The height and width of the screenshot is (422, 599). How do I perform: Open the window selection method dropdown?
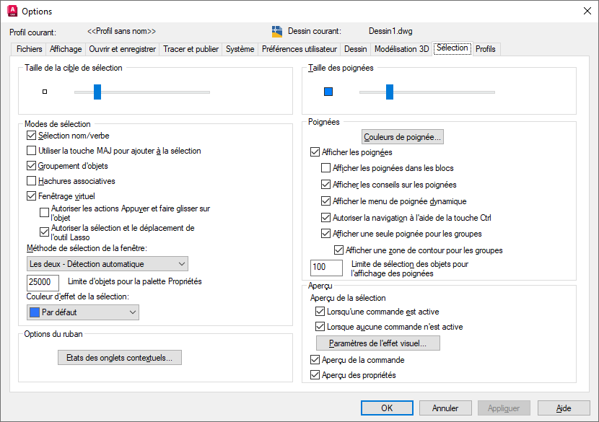click(107, 264)
